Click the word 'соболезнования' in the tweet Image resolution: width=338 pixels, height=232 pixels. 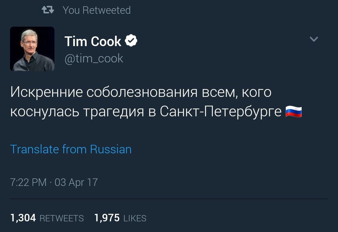pyautogui.click(x=142, y=92)
